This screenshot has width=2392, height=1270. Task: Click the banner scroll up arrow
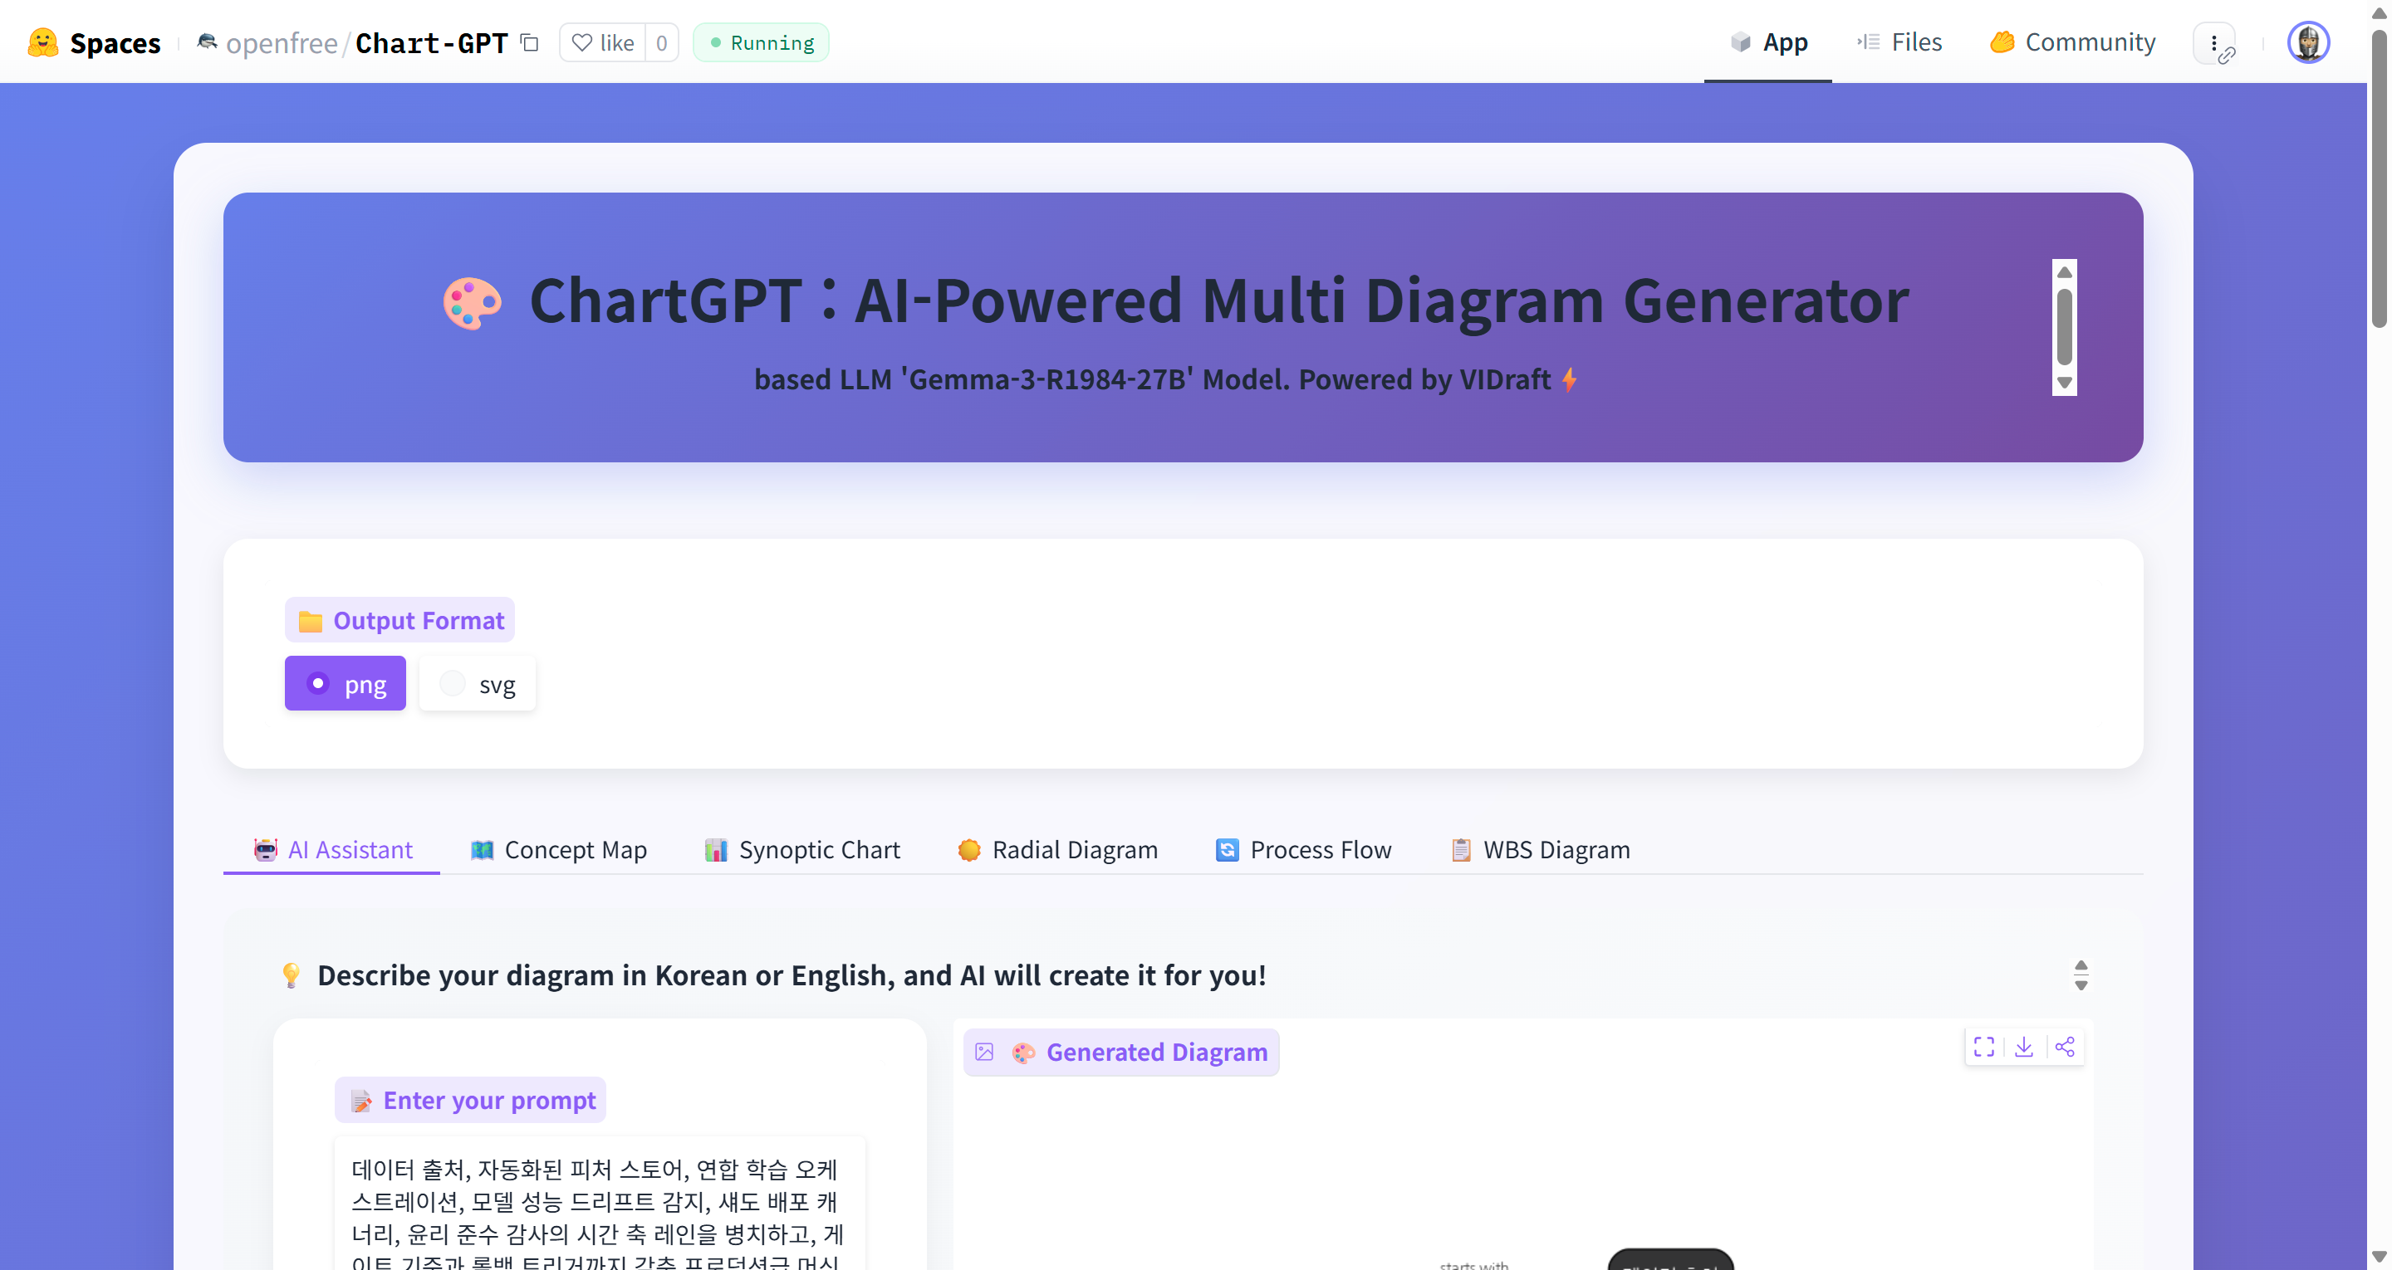click(2064, 272)
